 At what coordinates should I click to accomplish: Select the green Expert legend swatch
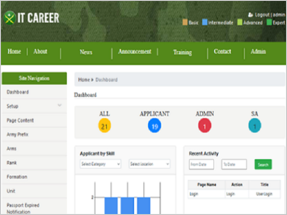click(x=269, y=22)
